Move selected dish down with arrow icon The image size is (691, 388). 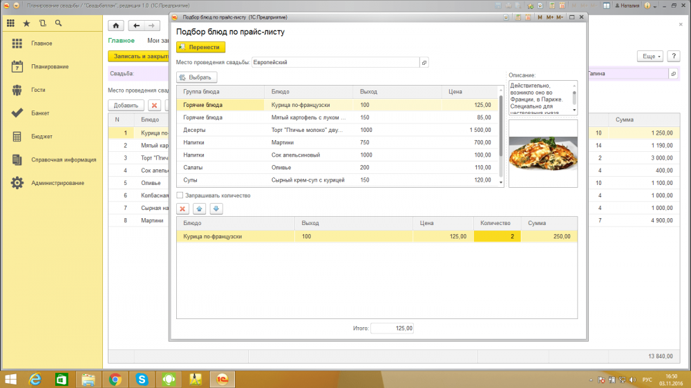click(216, 208)
